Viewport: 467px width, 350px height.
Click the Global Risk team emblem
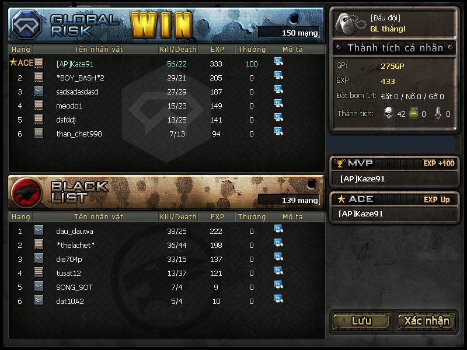coord(27,24)
